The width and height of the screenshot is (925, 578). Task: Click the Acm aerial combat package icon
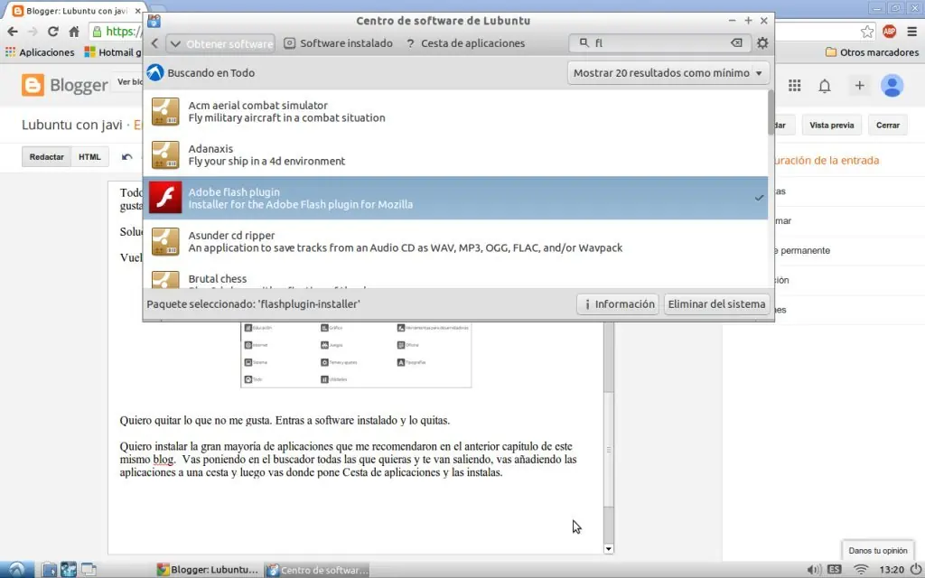coord(165,111)
